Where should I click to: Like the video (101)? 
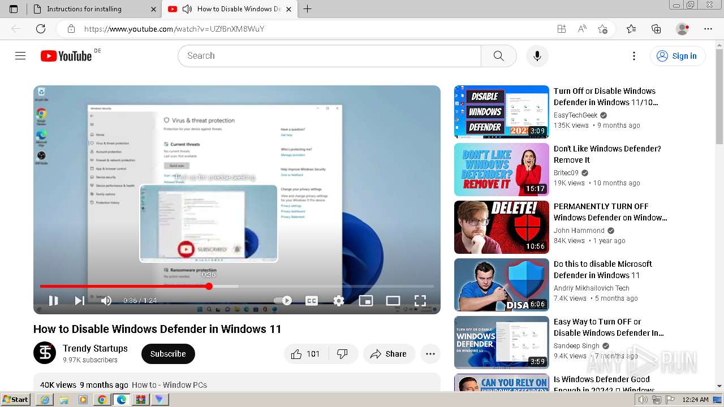[x=306, y=354]
